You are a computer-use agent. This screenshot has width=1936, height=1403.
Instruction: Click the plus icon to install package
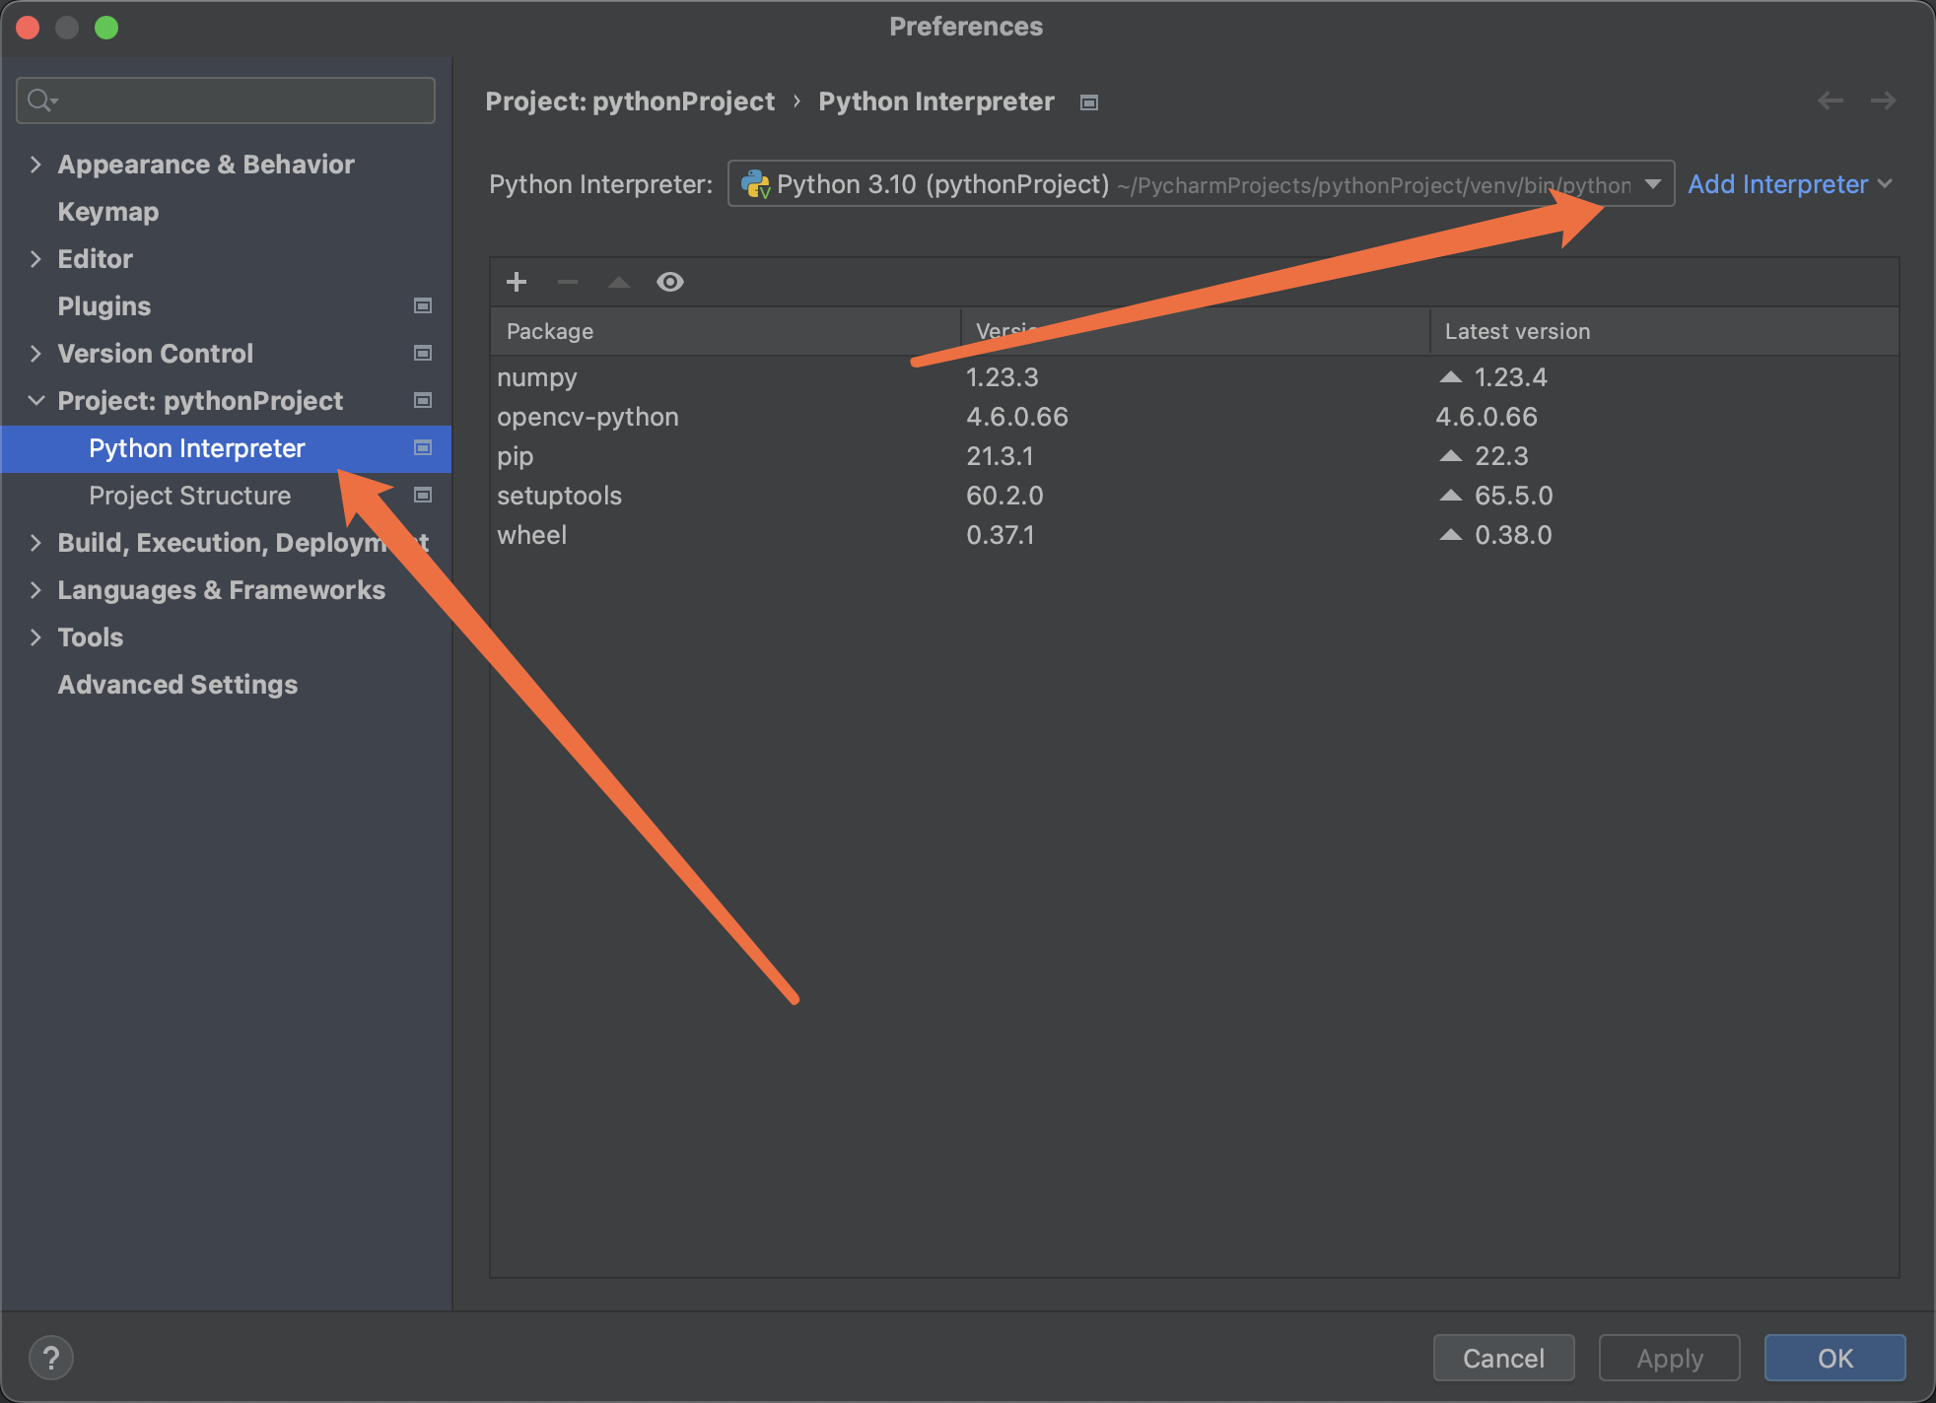[x=517, y=282]
